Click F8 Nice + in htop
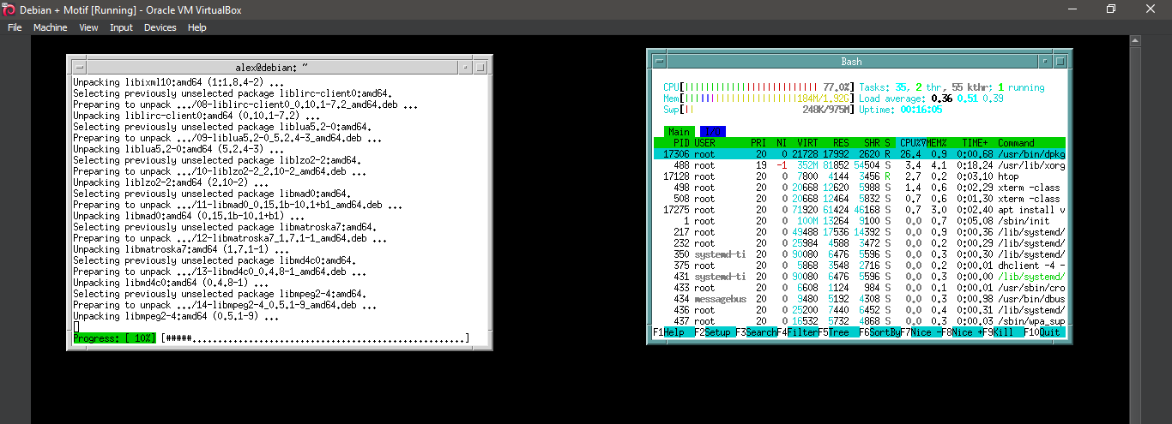The width and height of the screenshot is (1172, 424). click(962, 332)
